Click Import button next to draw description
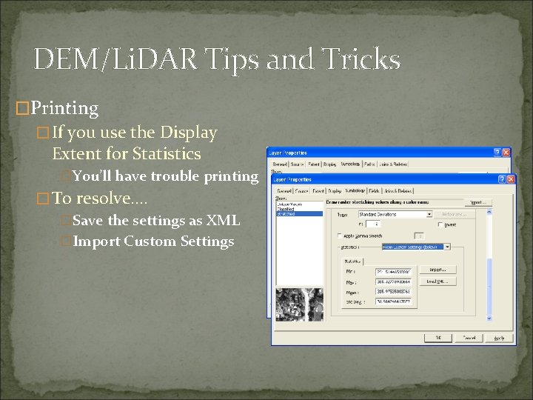This screenshot has width=533, height=400. pos(478,202)
